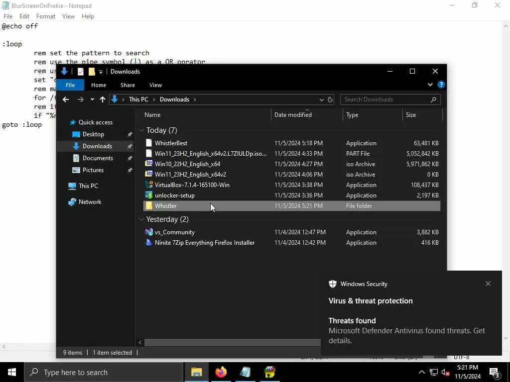Select the Win11_23H2_English_x64v2 iso icon

coord(149,174)
